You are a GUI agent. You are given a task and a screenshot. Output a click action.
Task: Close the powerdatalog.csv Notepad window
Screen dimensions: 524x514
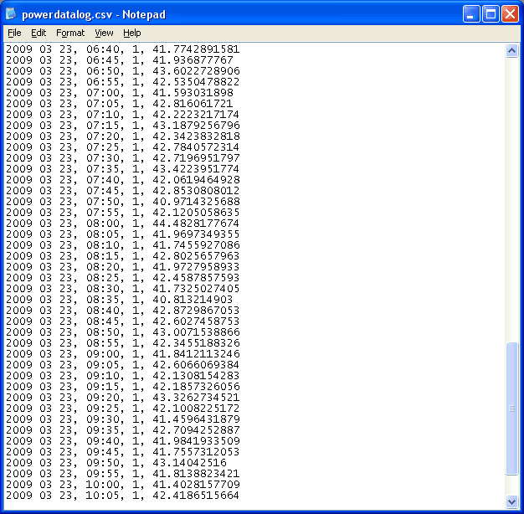coord(511,14)
